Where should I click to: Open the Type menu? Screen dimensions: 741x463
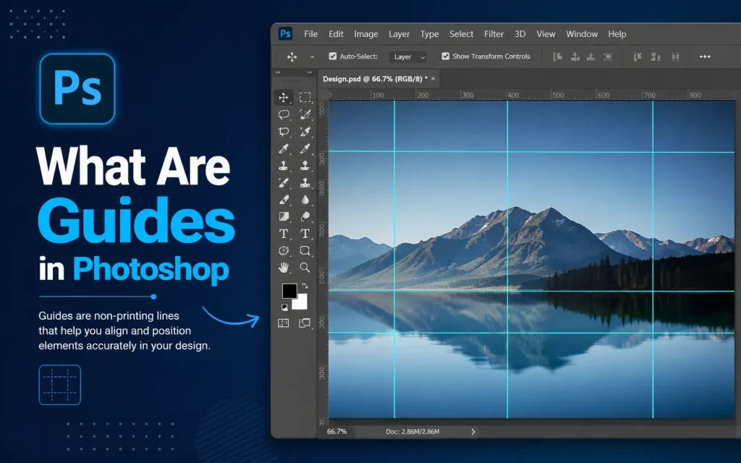click(x=429, y=34)
